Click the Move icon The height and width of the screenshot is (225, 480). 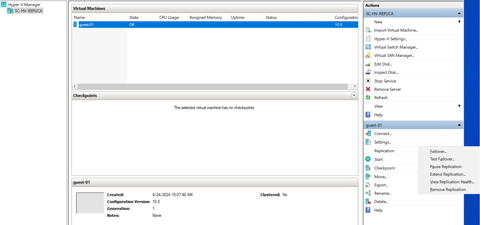coord(368,176)
